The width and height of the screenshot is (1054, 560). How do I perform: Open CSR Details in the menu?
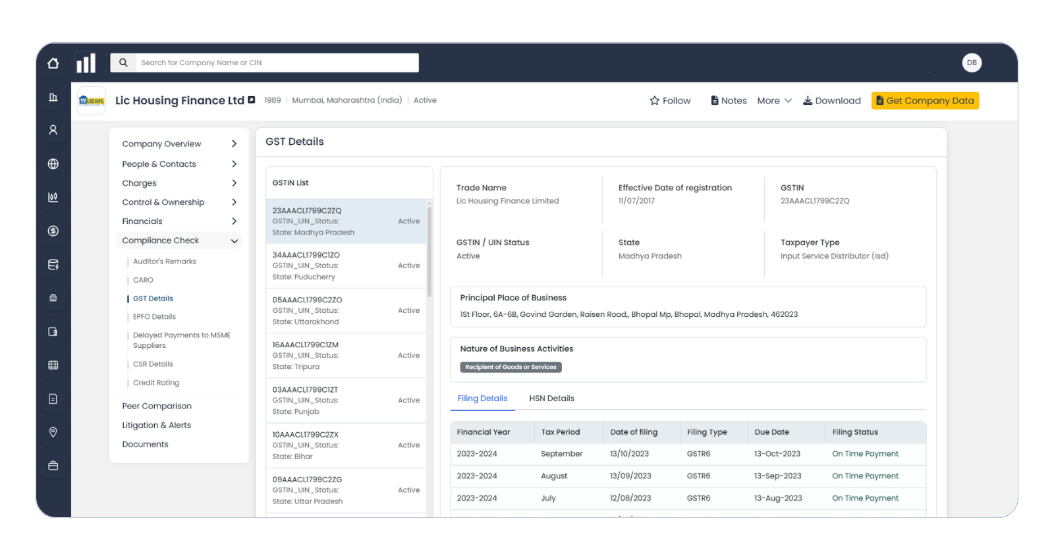point(153,364)
